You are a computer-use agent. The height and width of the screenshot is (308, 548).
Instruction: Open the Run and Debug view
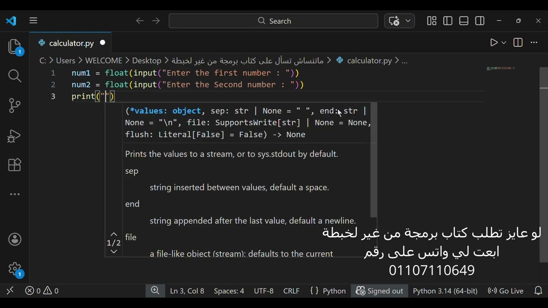(x=15, y=136)
